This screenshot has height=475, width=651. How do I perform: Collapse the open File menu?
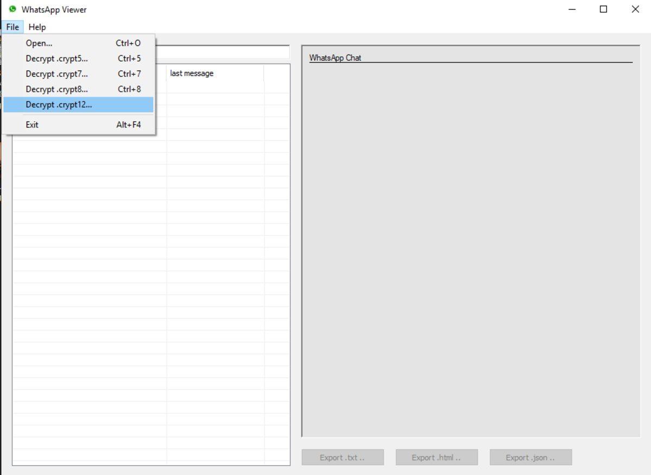point(12,27)
